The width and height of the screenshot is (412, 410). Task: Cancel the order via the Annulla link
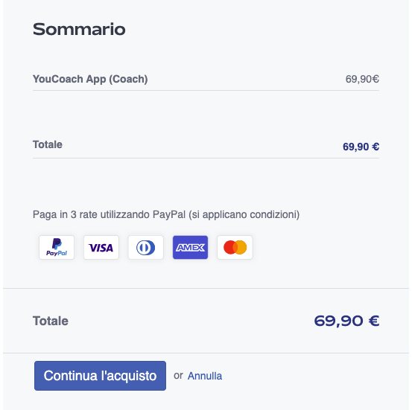tap(205, 376)
